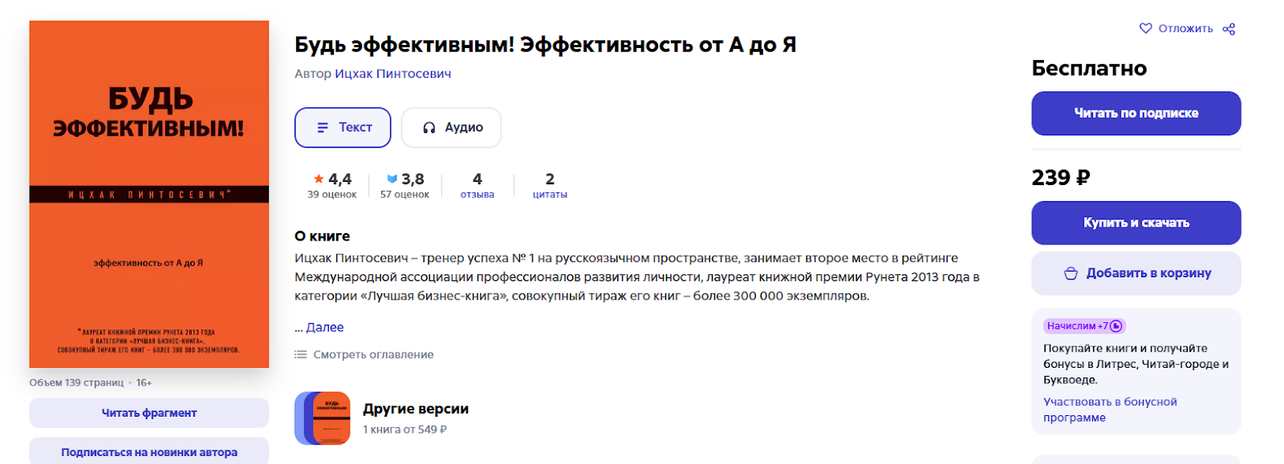The width and height of the screenshot is (1284, 464).
Task: Click the headphones icon for the audio version
Action: (x=429, y=127)
